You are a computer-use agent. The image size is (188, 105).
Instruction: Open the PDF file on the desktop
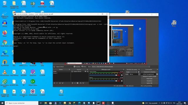(42, 4)
